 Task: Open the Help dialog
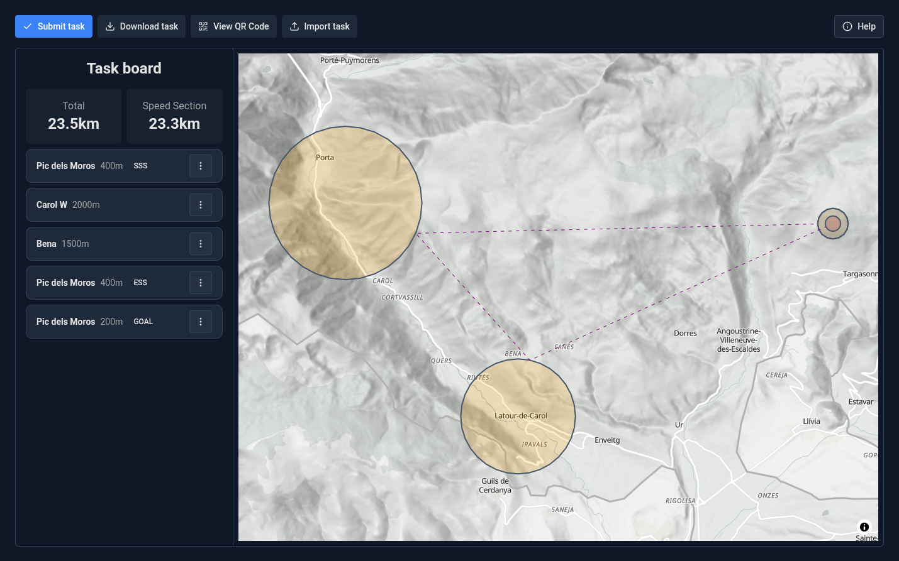pyautogui.click(x=859, y=26)
